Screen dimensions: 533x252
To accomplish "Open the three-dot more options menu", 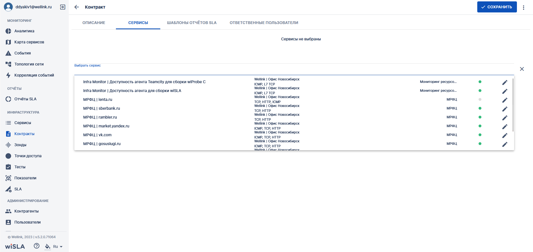I will pos(524,7).
